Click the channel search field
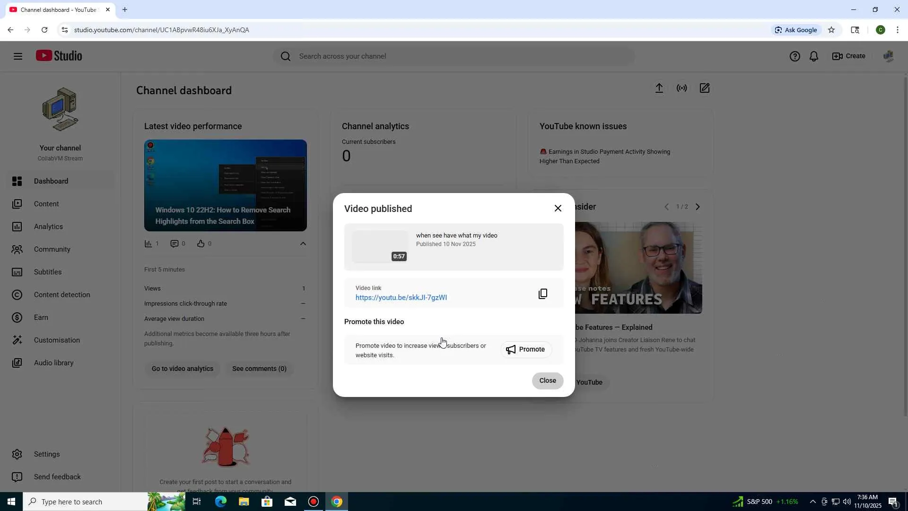This screenshot has height=511, width=908. 454,56
